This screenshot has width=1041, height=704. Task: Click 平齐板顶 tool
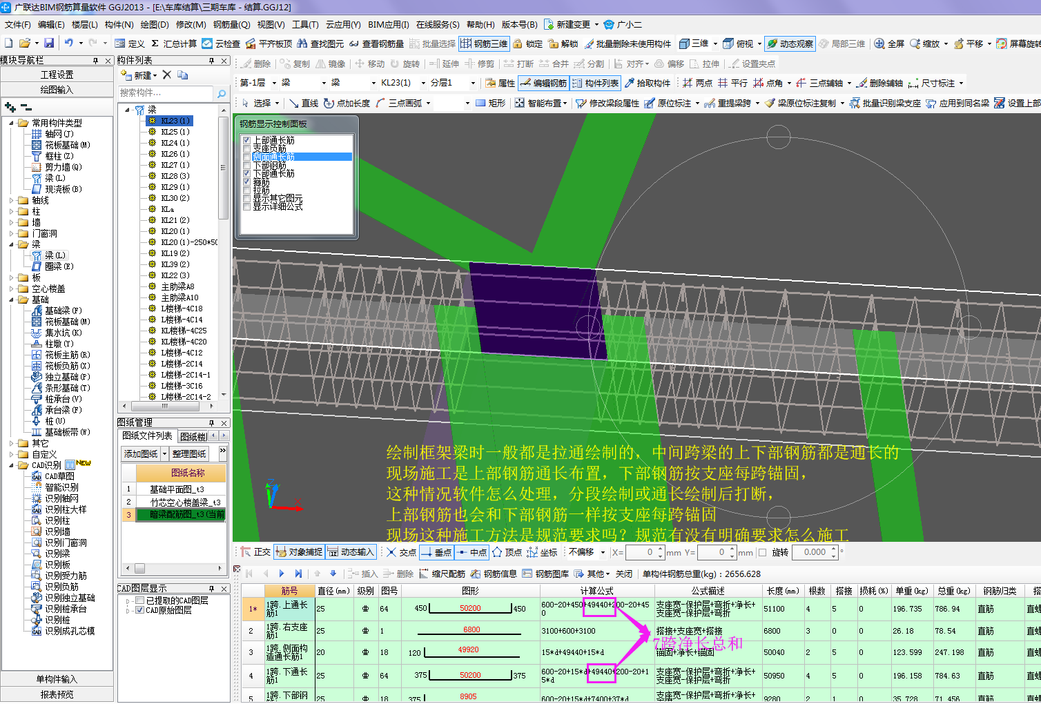[x=269, y=43]
